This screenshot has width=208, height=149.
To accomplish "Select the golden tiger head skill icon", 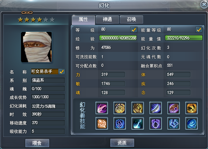I will click(x=120, y=108).
